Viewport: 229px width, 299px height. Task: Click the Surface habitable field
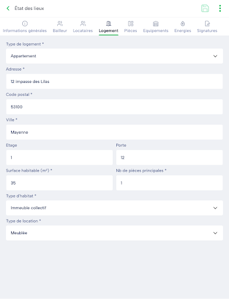click(60, 183)
